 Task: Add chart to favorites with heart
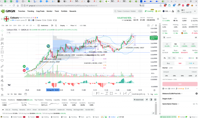tap(2, 61)
